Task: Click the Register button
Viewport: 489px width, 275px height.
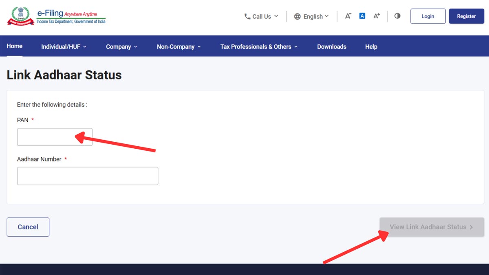Action: [x=466, y=16]
